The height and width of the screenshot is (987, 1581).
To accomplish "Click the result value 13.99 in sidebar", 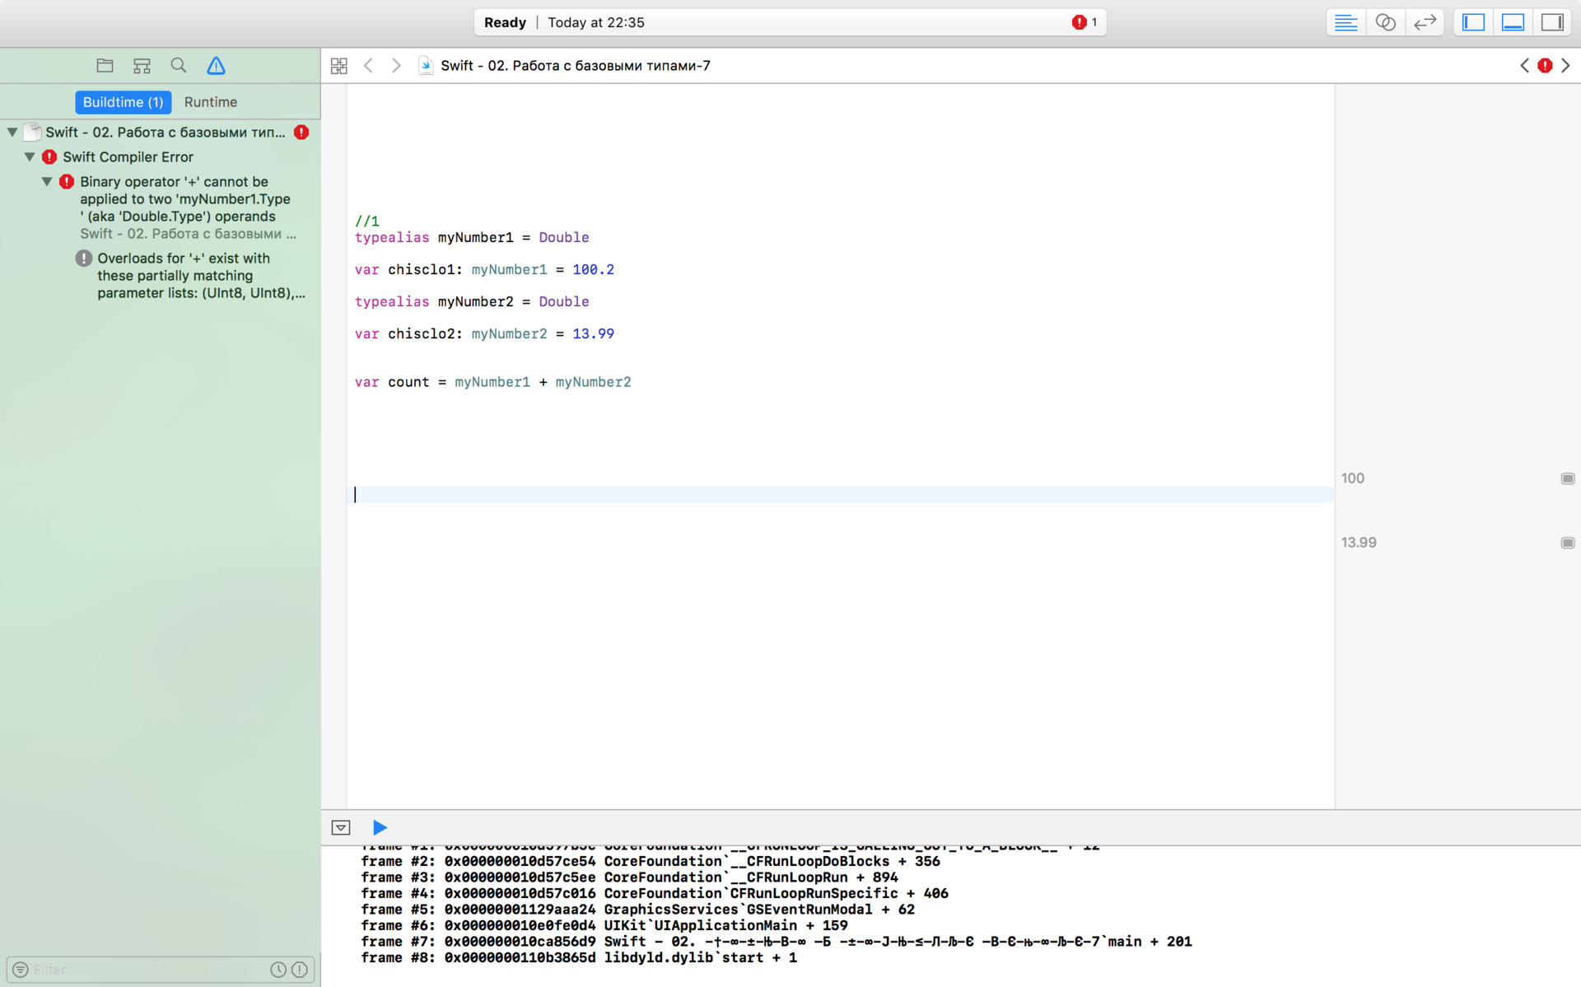I will tap(1359, 542).
